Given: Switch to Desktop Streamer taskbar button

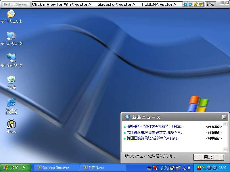Looking at the screenshot, I should 57,168.
